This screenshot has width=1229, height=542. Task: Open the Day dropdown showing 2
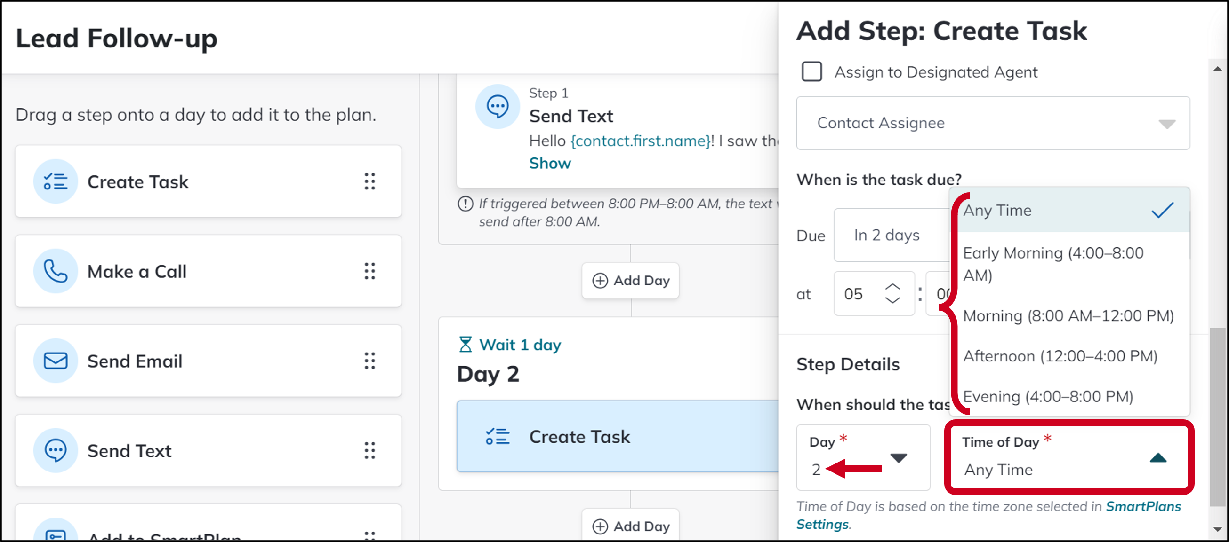tap(863, 457)
